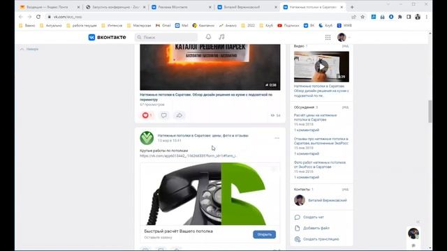Click Создать чат in sidebar
447x251 pixels.
click(x=314, y=217)
